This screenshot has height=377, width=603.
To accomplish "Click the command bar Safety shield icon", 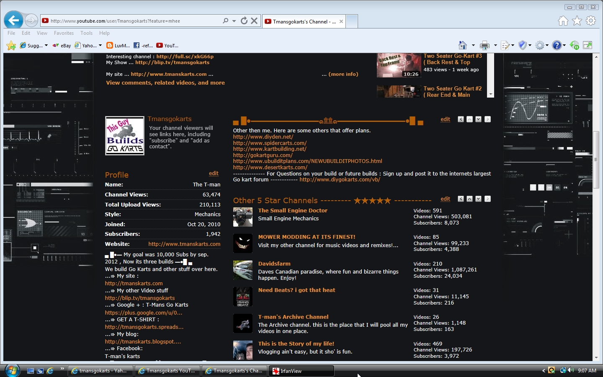I will pos(522,45).
